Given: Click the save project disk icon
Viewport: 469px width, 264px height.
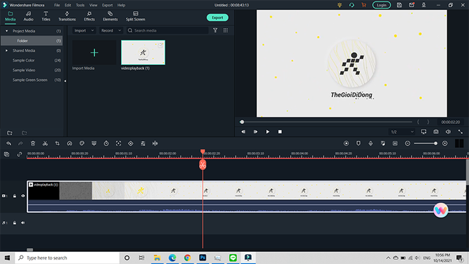Looking at the screenshot, I should point(399,5).
